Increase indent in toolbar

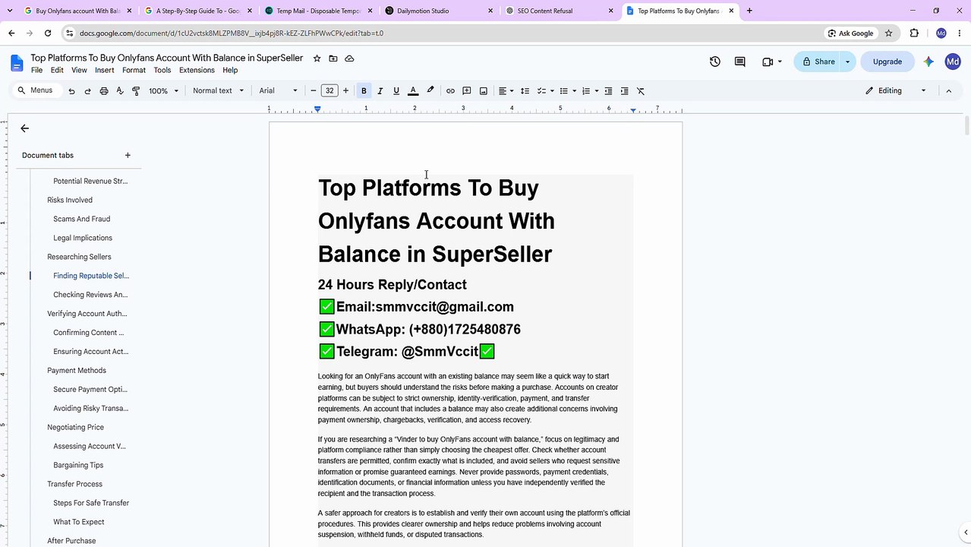[624, 91]
